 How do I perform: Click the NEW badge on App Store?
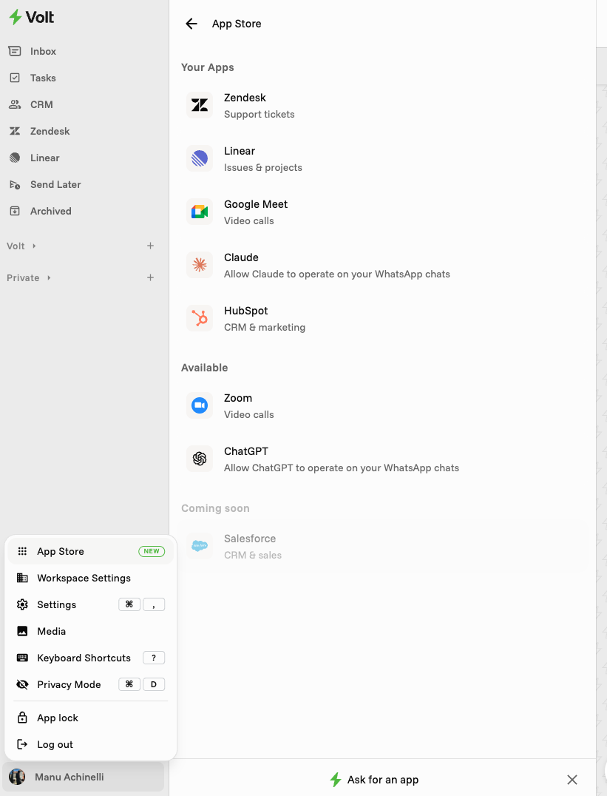point(152,551)
